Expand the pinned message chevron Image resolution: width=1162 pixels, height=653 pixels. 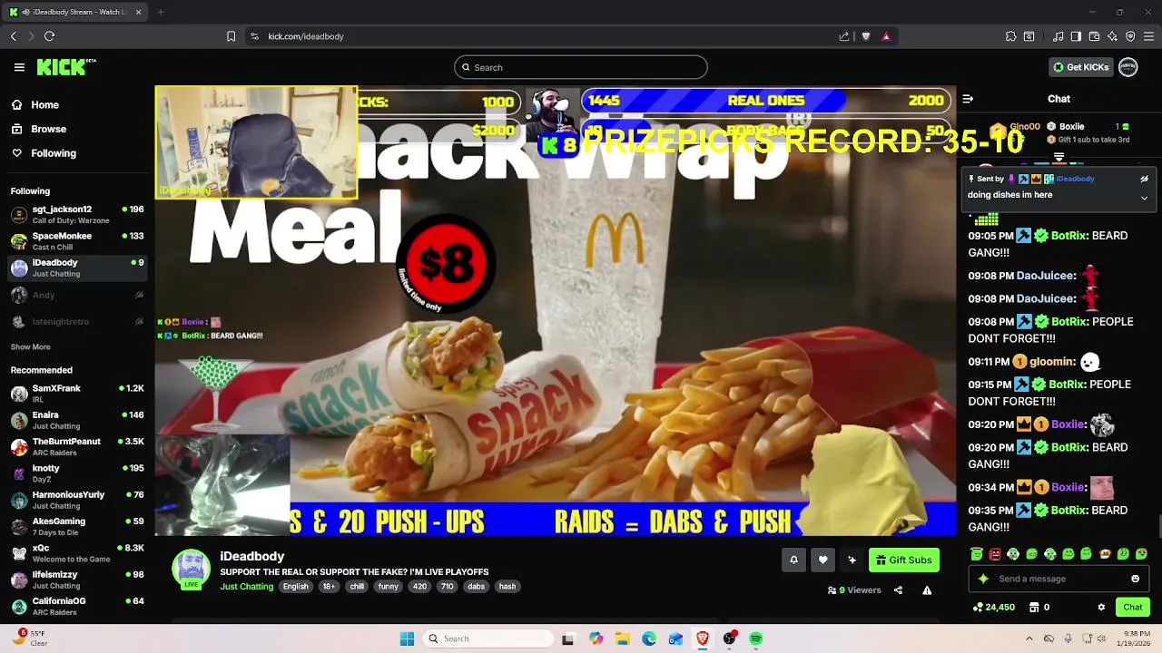1144,198
